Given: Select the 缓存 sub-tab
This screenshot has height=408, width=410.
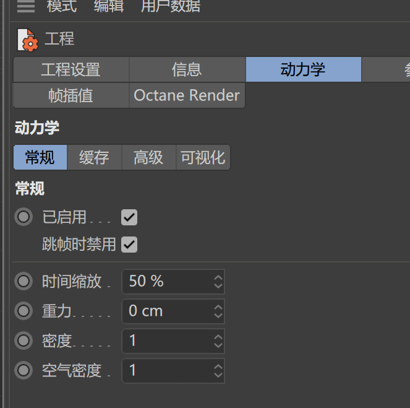Looking at the screenshot, I should [x=95, y=157].
